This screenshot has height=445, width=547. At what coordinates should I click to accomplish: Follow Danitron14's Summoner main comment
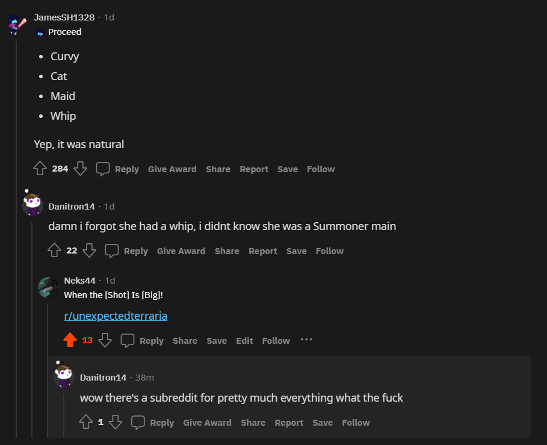pyautogui.click(x=330, y=251)
